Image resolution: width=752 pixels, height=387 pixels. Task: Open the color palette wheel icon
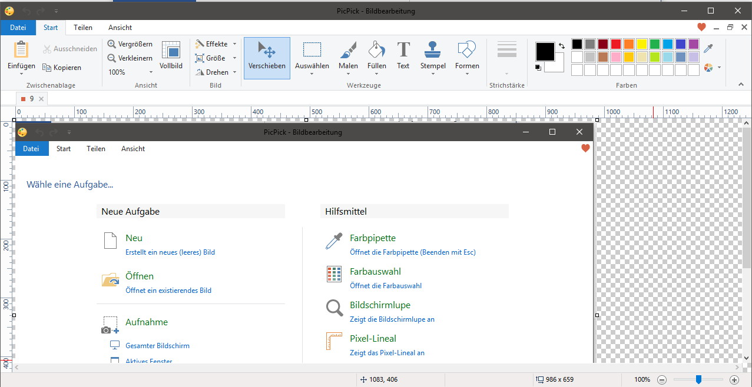(708, 68)
